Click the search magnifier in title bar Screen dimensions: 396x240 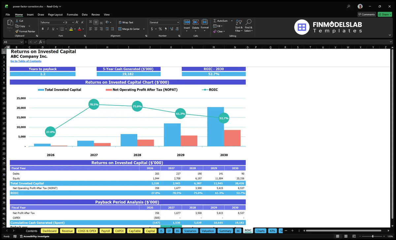point(349,6)
